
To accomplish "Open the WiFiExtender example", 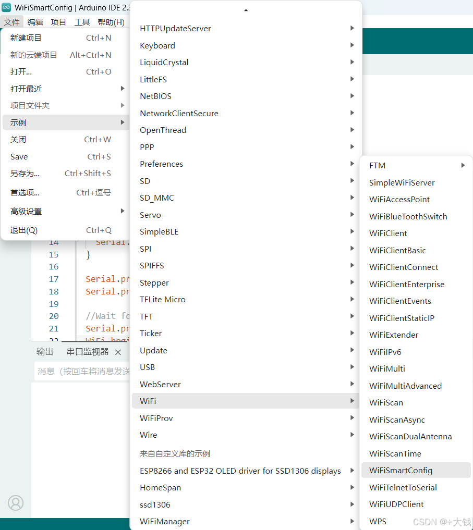I will click(416, 335).
